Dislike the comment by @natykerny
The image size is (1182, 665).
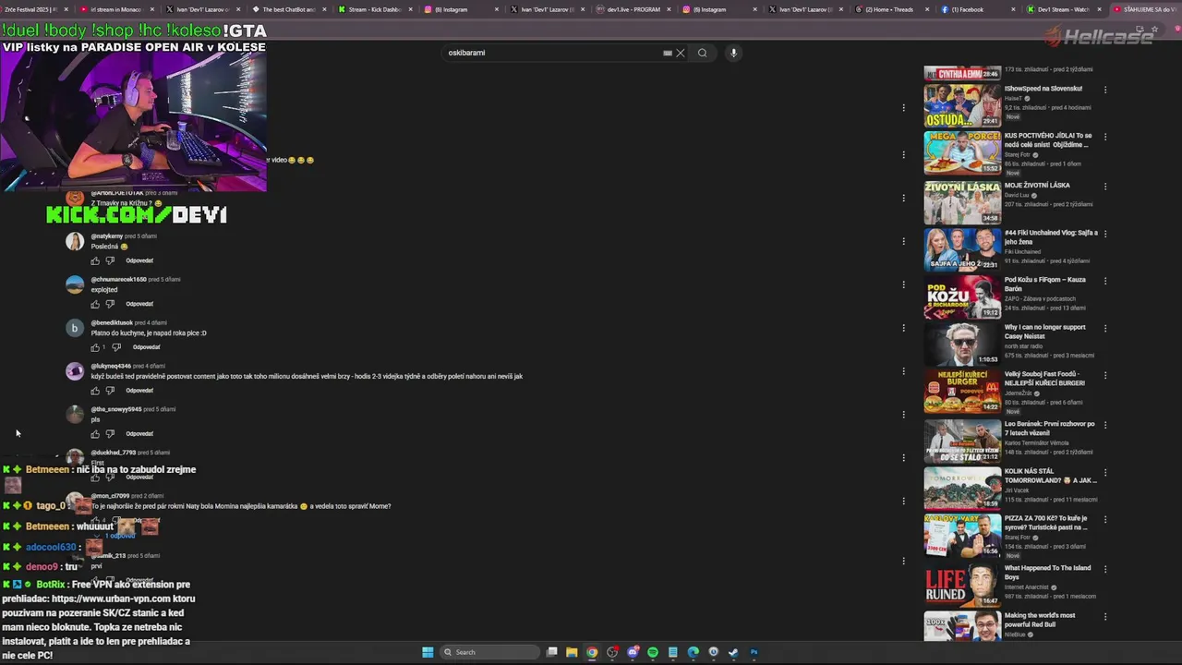click(110, 260)
